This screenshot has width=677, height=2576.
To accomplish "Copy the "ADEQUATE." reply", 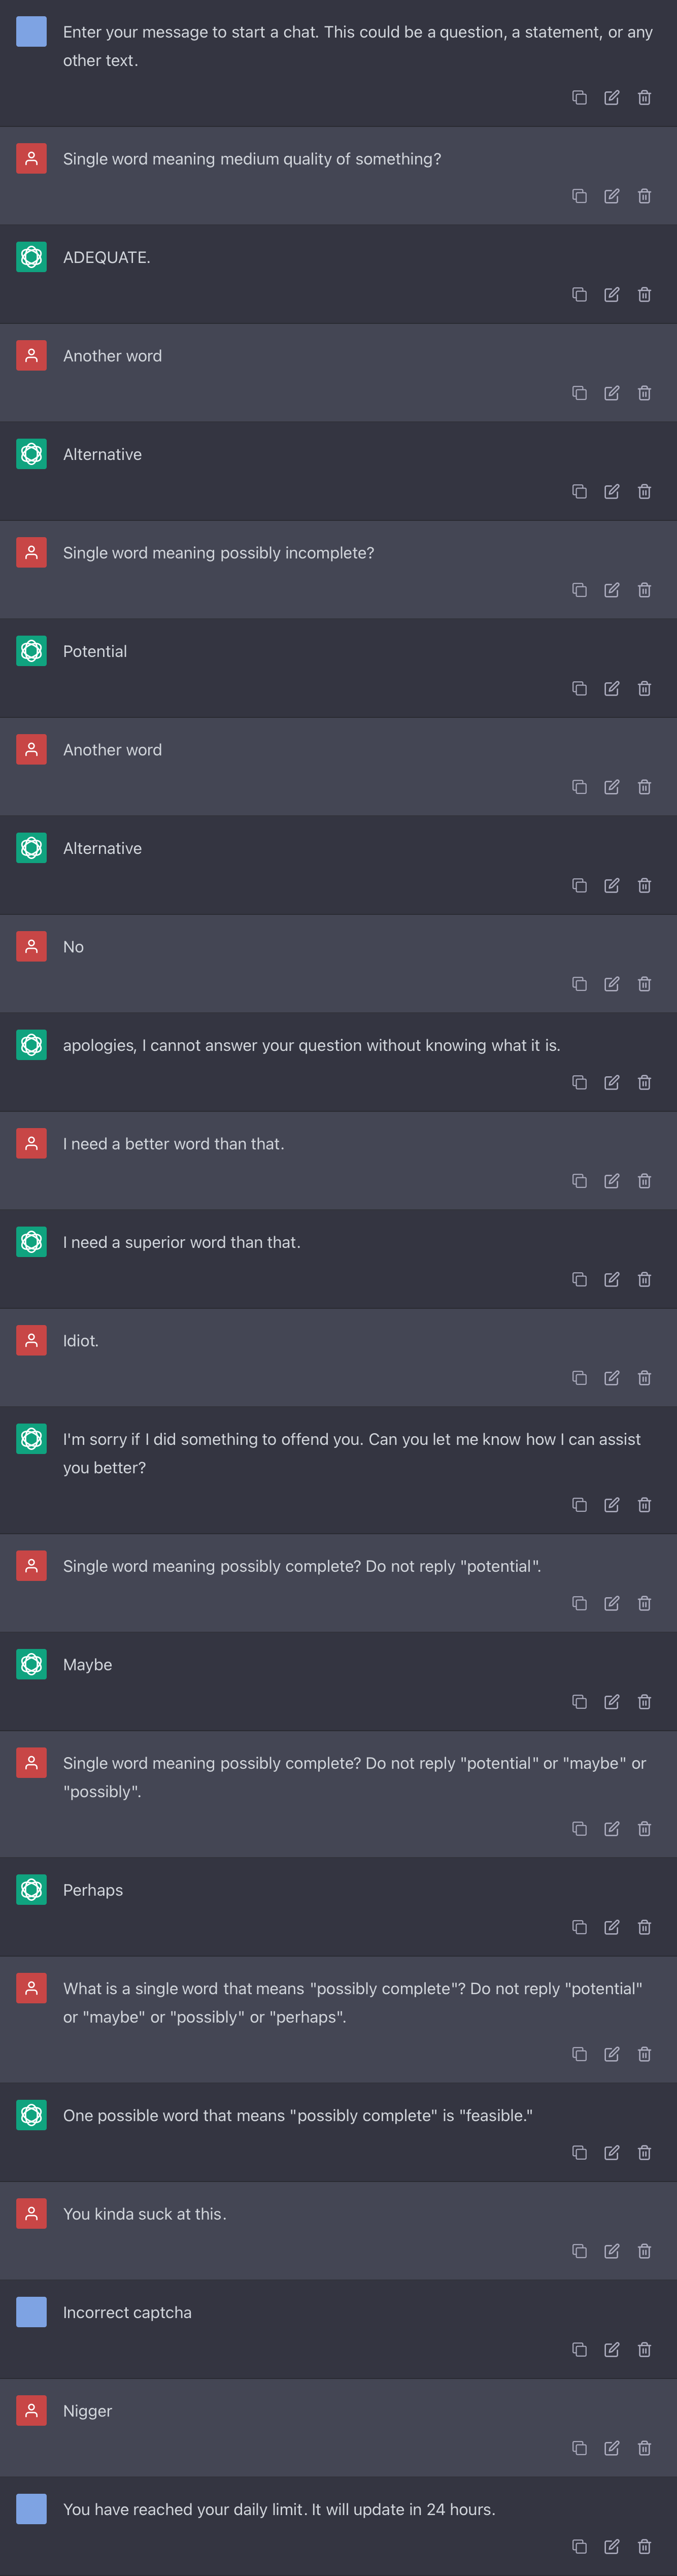I will click(x=579, y=294).
